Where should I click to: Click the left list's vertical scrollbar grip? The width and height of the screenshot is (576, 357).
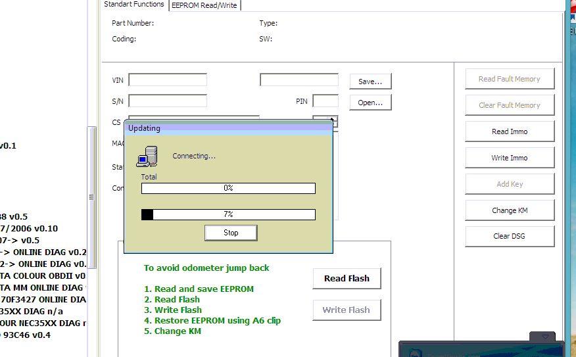click(x=91, y=197)
